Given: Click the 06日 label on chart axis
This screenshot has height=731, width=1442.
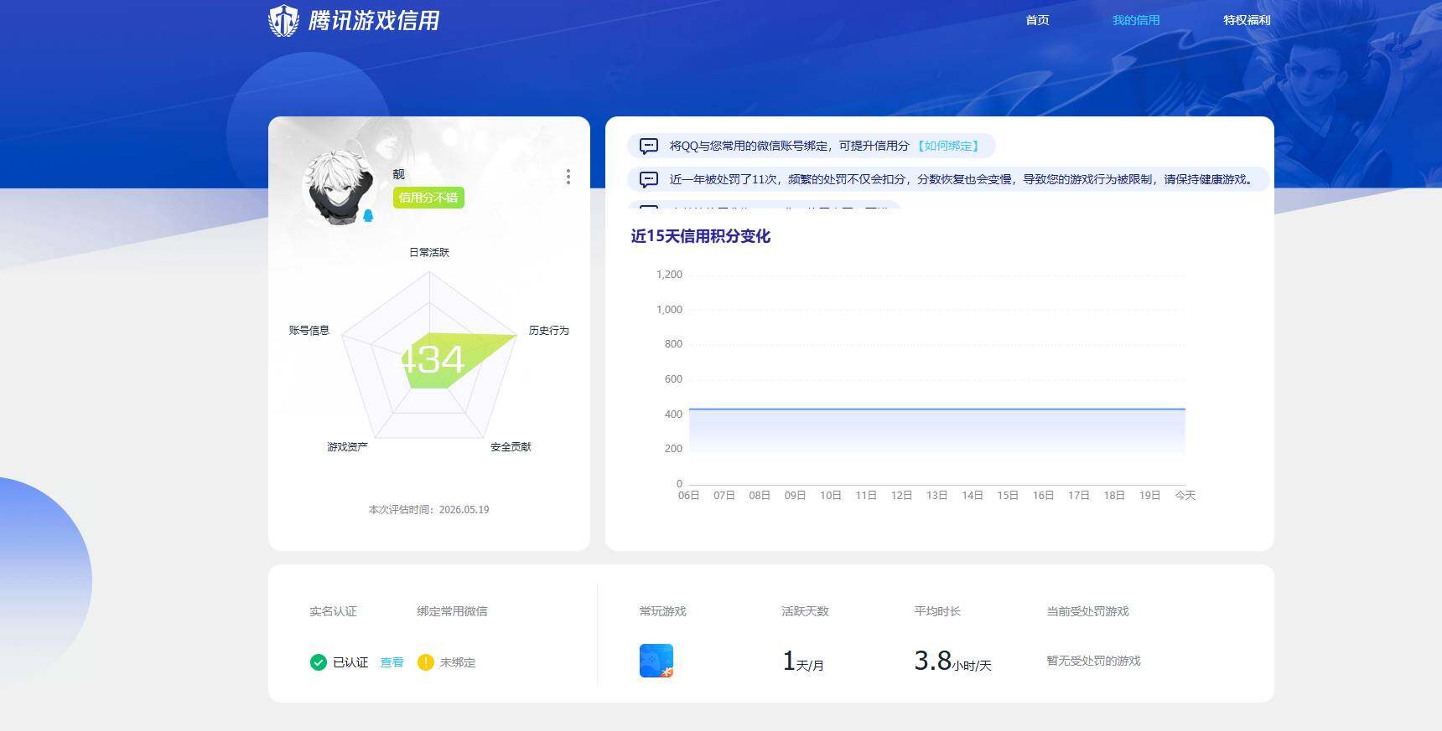Looking at the screenshot, I should coord(688,495).
